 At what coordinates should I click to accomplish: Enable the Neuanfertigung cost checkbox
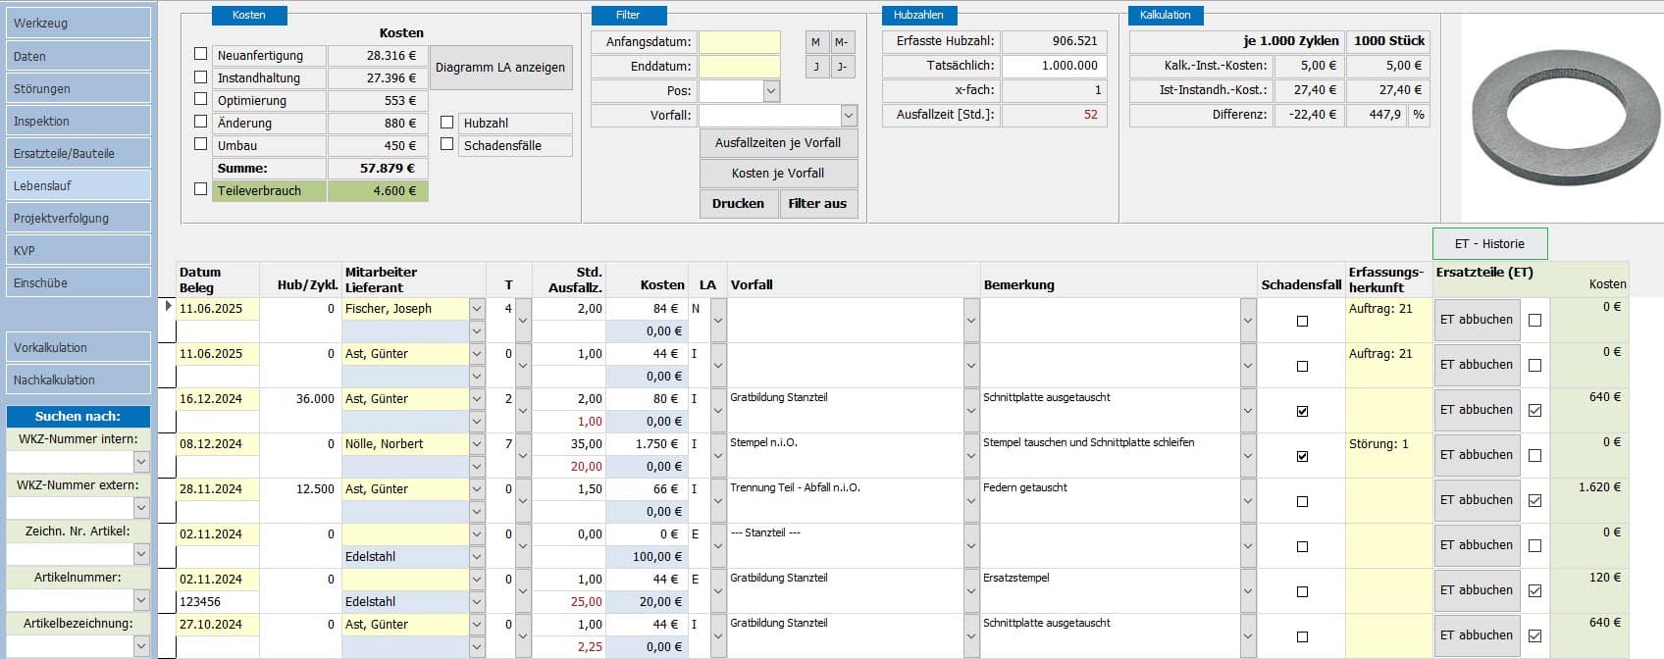click(201, 55)
